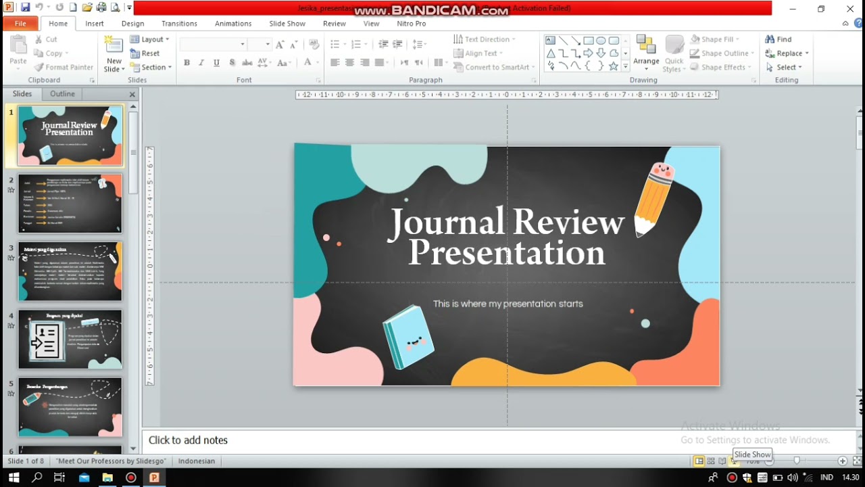Open the font size combo box
This screenshot has width=865, height=487.
259,45
